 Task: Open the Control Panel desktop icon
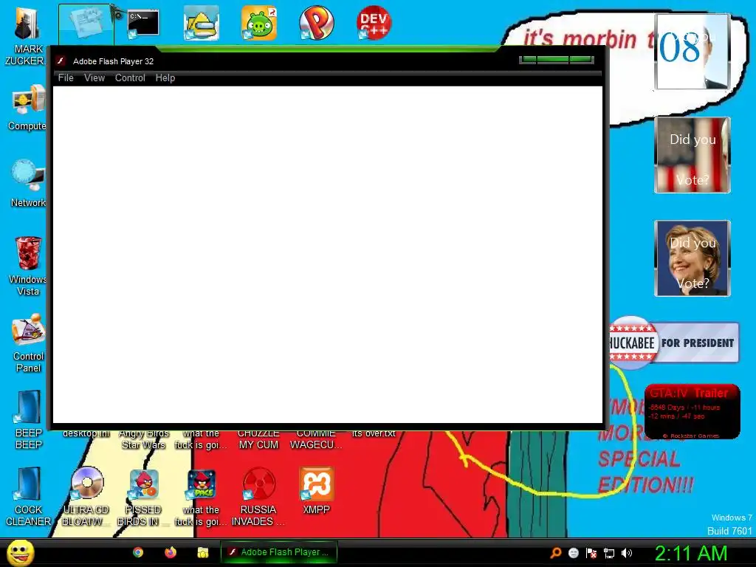28,343
